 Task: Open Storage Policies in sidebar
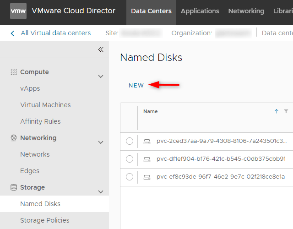[x=45, y=220]
